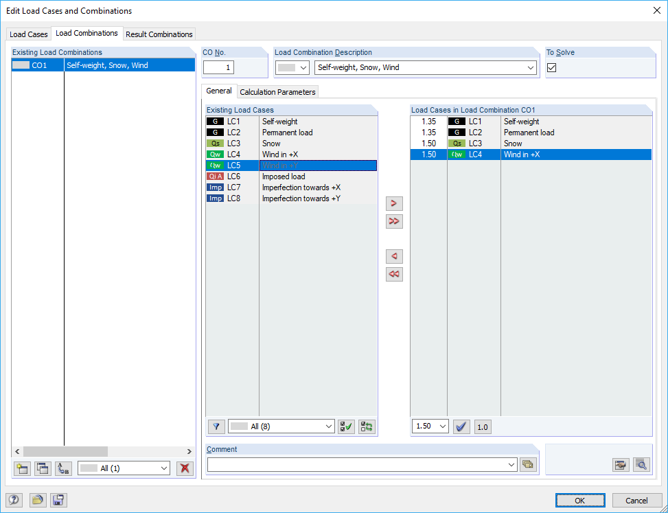668x513 pixels.
Task: Click the filter funnel icon under load cases
Action: pos(216,426)
